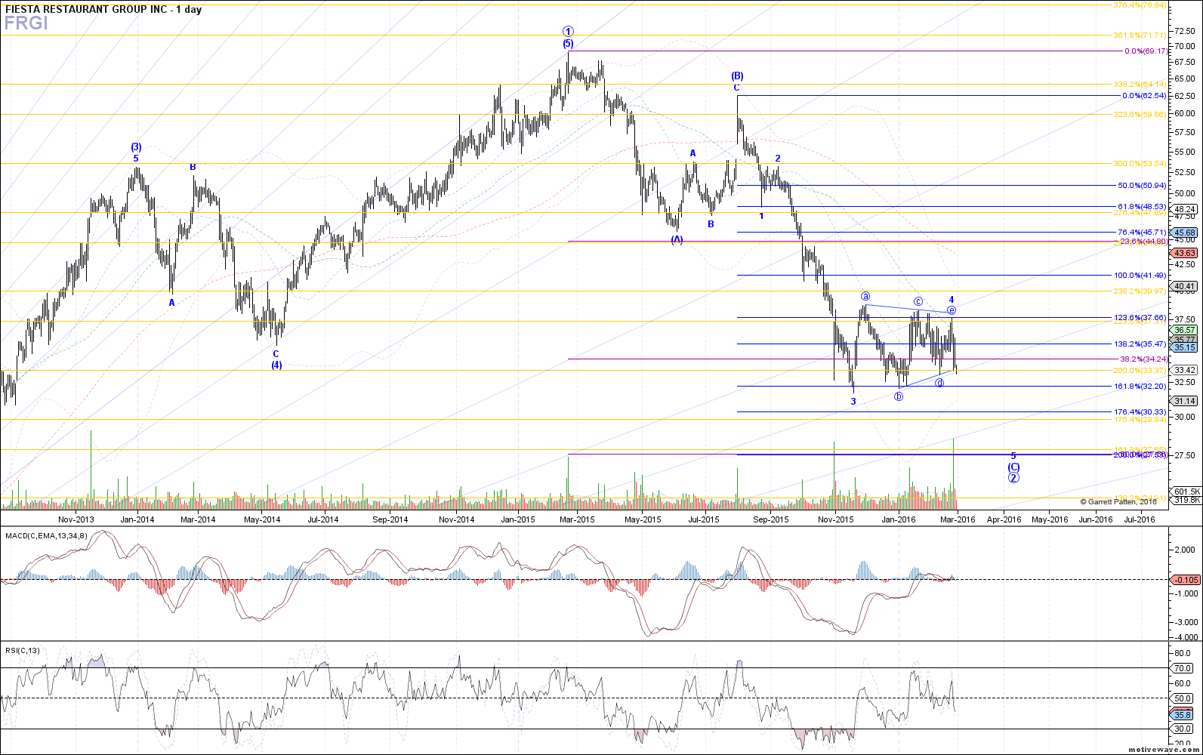Click the Nov-2013 date axis label

click(76, 519)
